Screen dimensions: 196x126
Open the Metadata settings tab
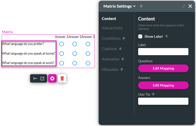[x=110, y=70]
